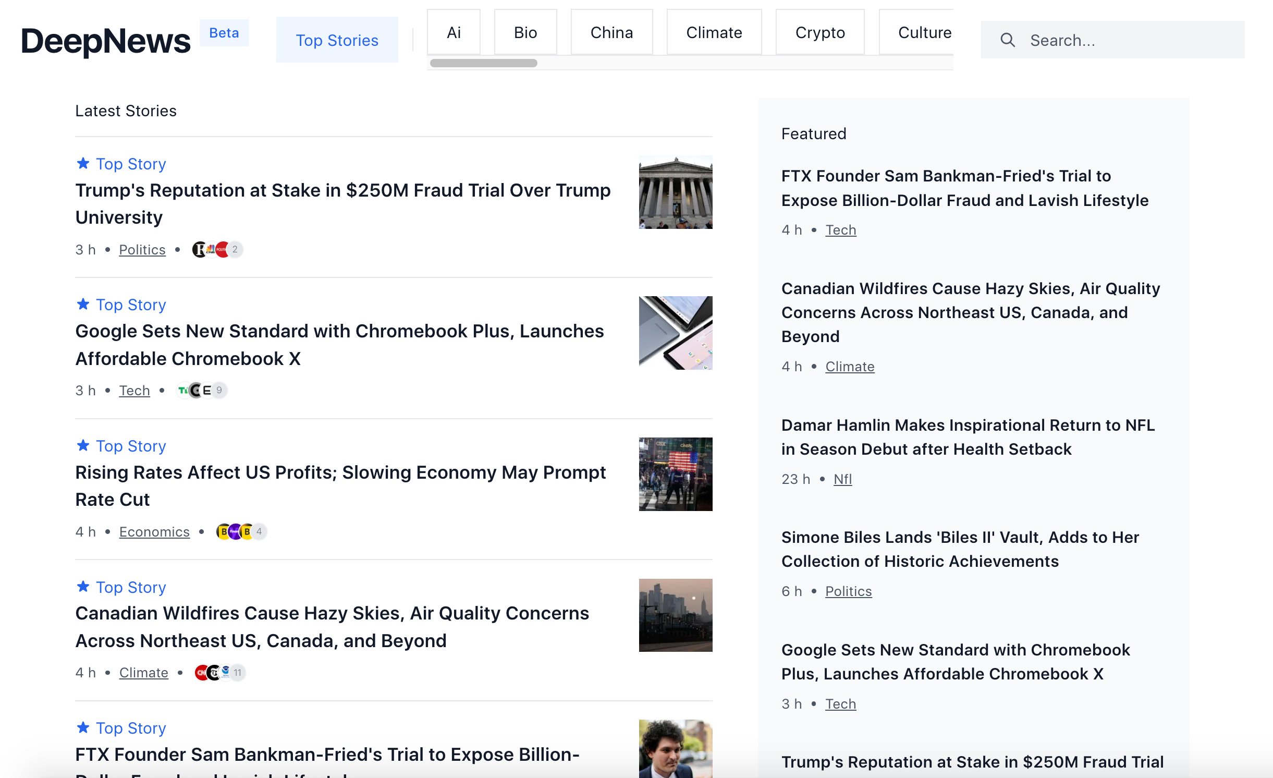Click the search magnifier icon
Viewport: 1273px width, 778px height.
[1008, 40]
